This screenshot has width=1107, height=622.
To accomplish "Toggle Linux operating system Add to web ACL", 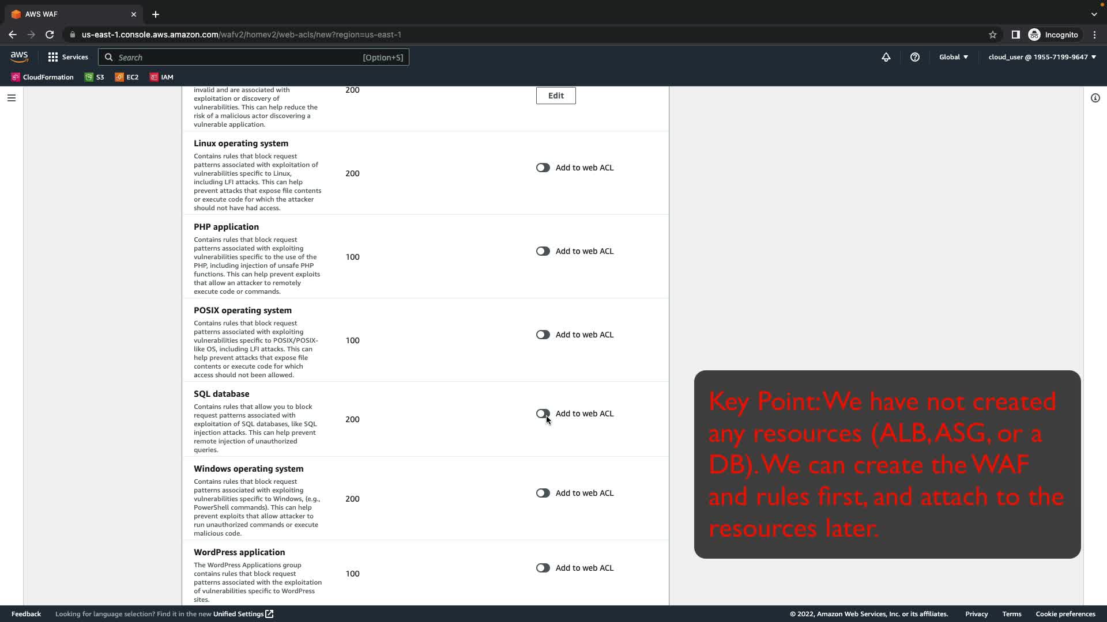I will tap(543, 168).
